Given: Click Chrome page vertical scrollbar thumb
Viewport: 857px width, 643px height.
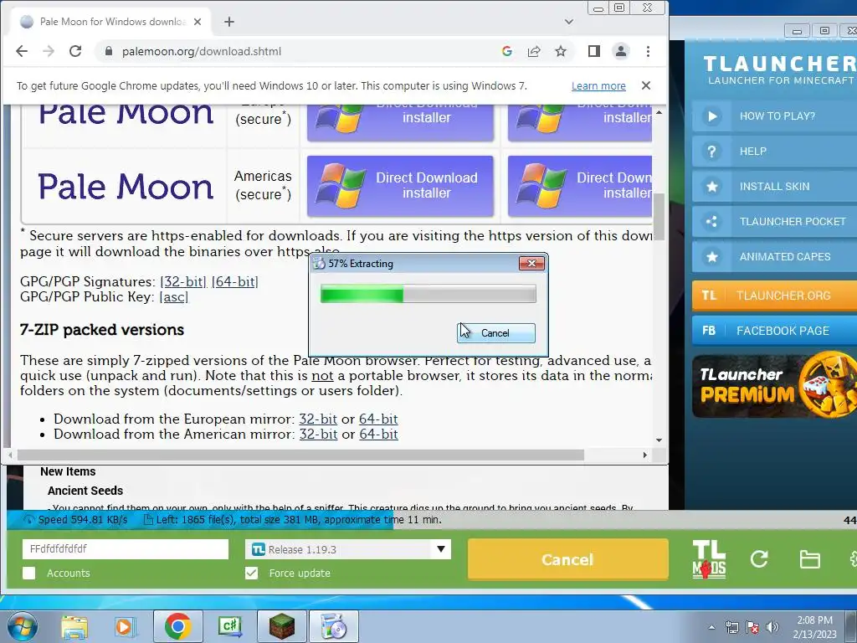Looking at the screenshot, I should [659, 217].
